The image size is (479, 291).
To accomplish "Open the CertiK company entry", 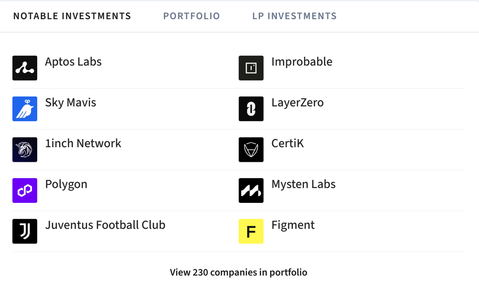I will pos(288,144).
